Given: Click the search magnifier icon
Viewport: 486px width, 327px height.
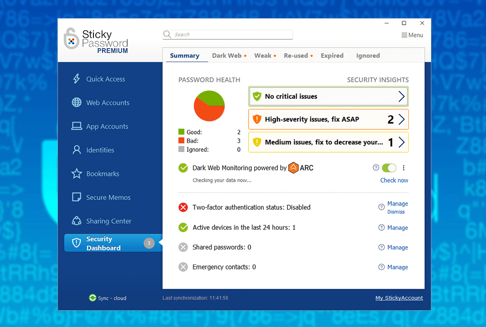Looking at the screenshot, I should coord(167,35).
